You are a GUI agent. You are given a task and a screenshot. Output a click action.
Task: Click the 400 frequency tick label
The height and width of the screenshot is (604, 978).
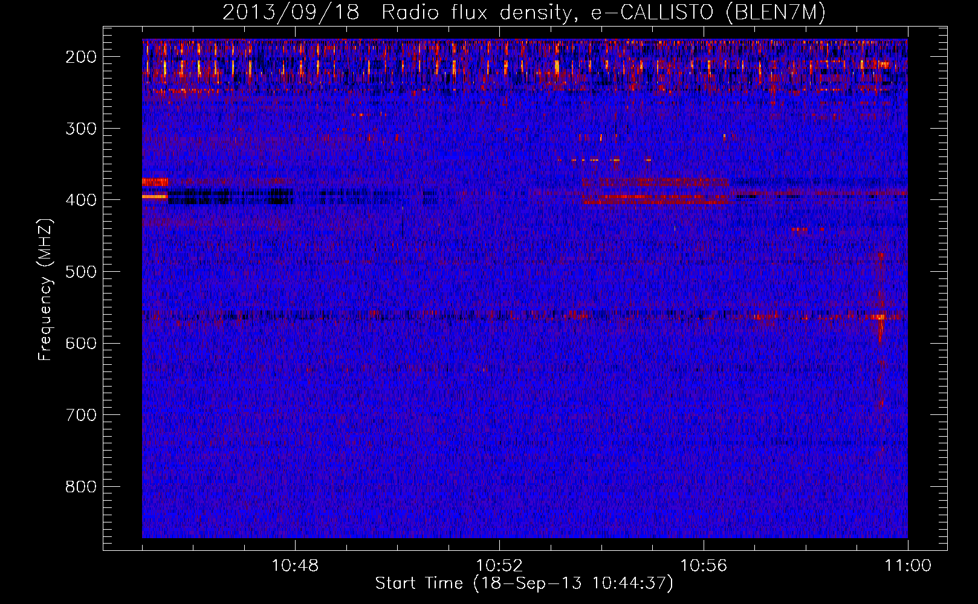(80, 200)
